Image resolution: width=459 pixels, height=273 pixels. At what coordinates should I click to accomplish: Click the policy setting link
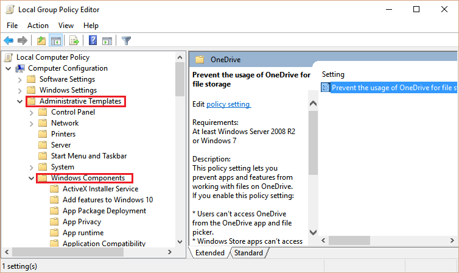(228, 104)
